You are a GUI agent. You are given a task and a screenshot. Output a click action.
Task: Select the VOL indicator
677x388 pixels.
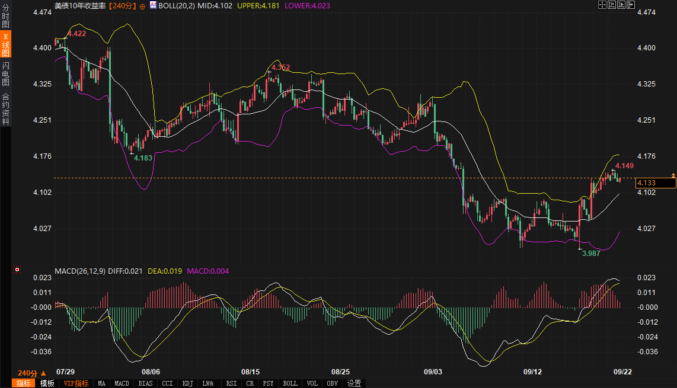pos(312,383)
